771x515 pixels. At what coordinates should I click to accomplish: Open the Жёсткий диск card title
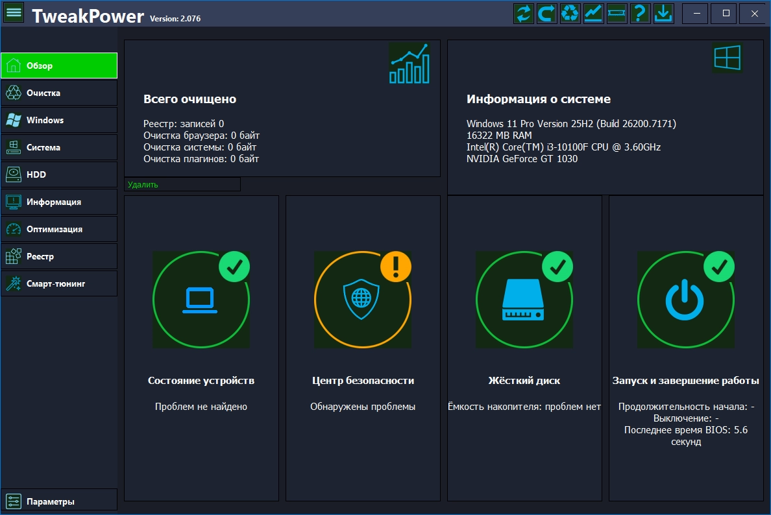point(524,380)
